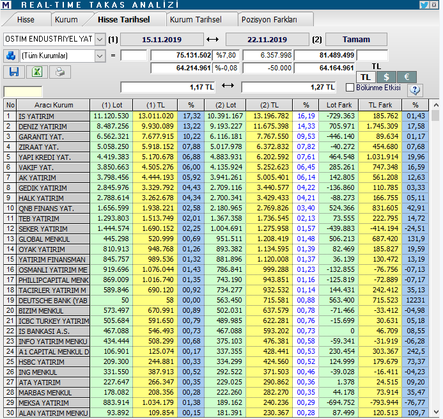
Task: Select the OYAK YATIRIM row
Action: pos(216,249)
